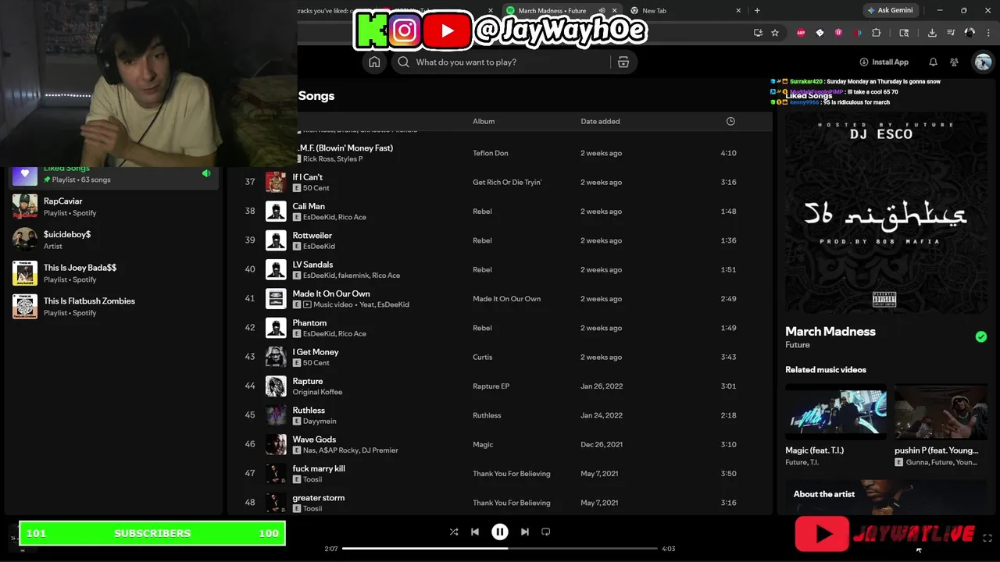Open the 50 Cent artist link under I Get Money
1000x562 pixels.
point(316,363)
